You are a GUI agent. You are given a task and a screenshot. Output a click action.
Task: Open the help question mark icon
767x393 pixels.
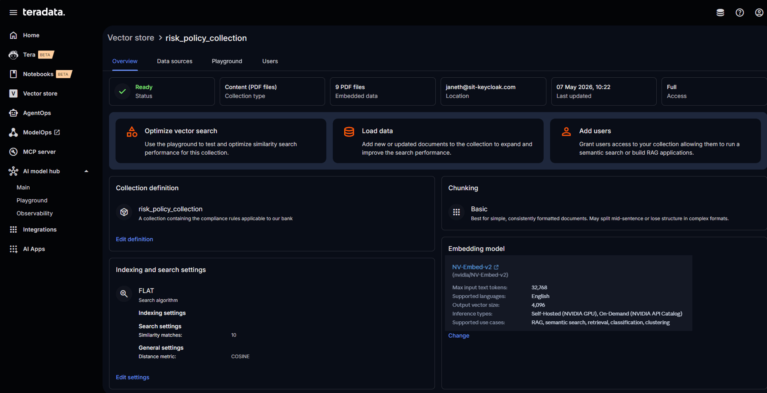point(740,12)
